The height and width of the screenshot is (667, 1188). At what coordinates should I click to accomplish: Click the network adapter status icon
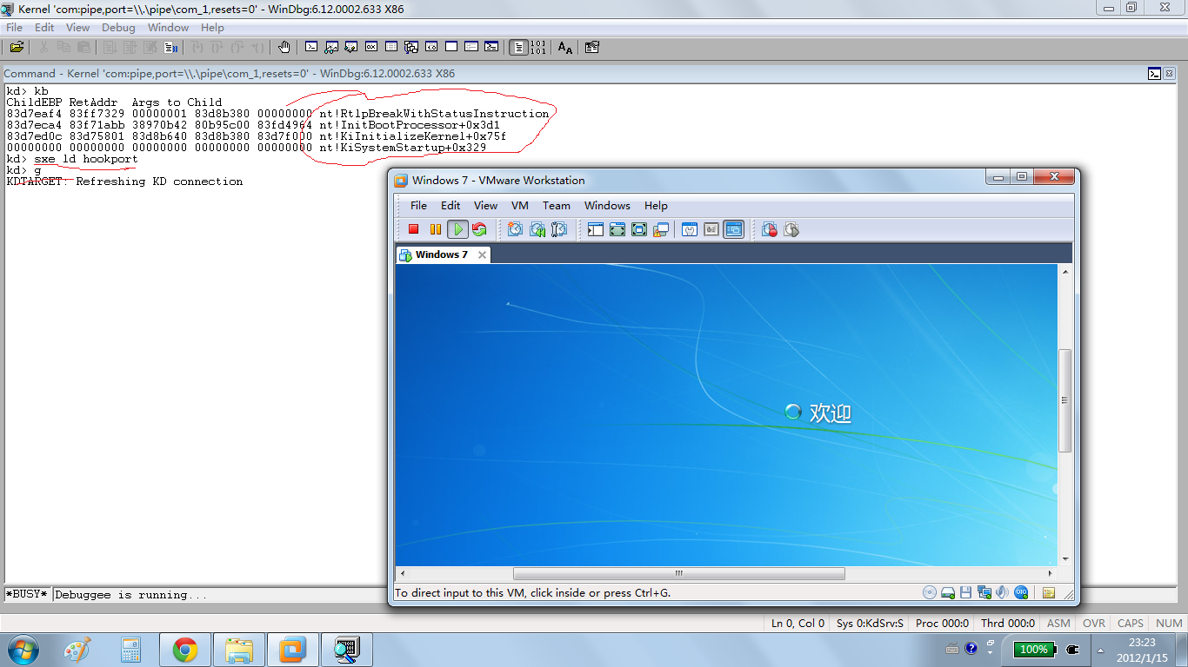[984, 592]
